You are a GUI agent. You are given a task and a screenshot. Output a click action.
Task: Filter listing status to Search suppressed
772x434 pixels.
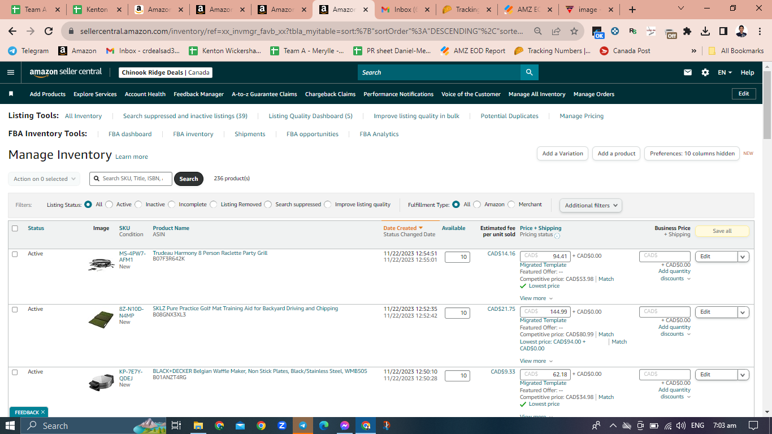tap(268, 205)
